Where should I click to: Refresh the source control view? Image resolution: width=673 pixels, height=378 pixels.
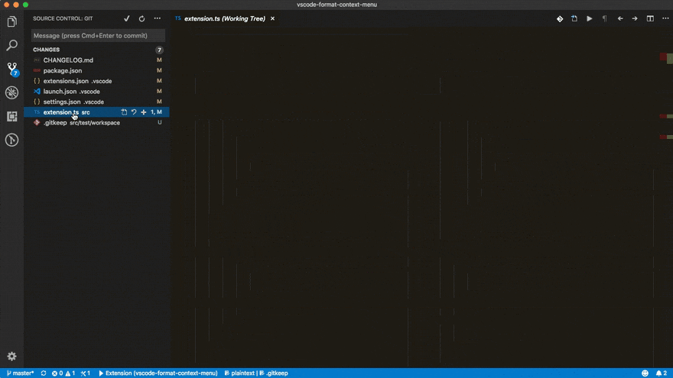click(141, 18)
